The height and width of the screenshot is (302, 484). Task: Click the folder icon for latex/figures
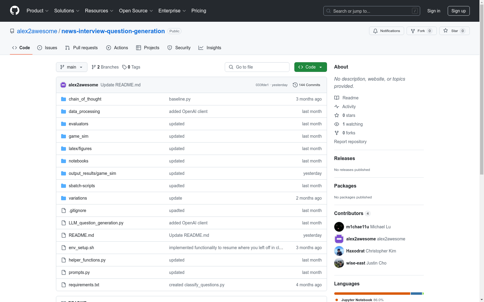[x=64, y=149]
